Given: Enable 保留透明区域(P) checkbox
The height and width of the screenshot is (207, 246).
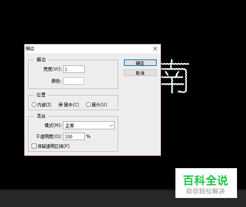Looking at the screenshot, I should 34,146.
